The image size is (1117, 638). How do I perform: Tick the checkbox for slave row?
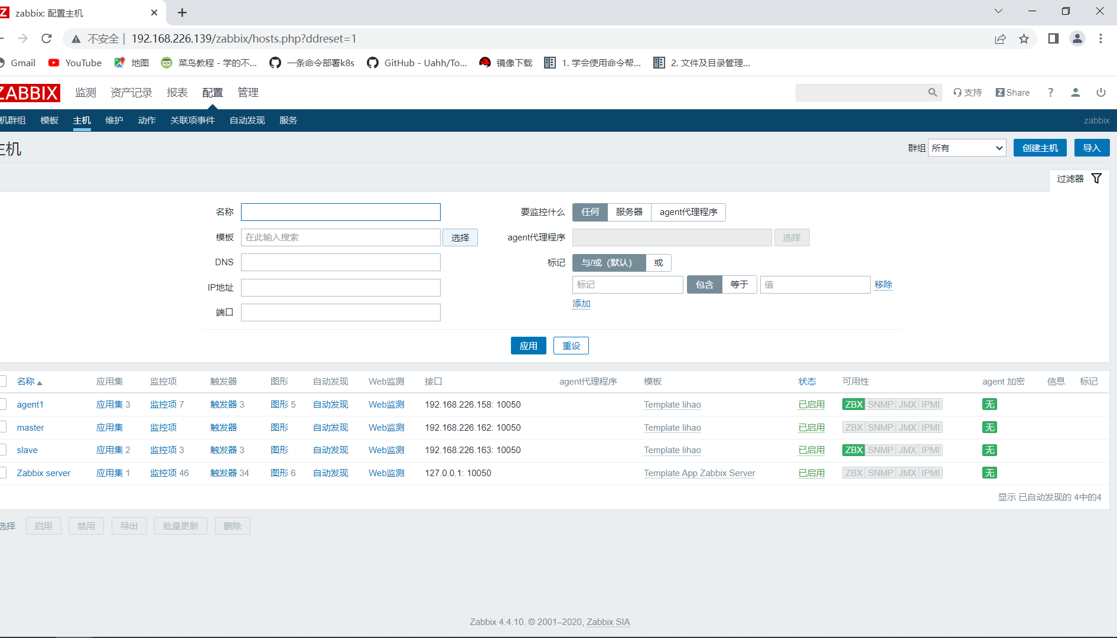[2, 450]
